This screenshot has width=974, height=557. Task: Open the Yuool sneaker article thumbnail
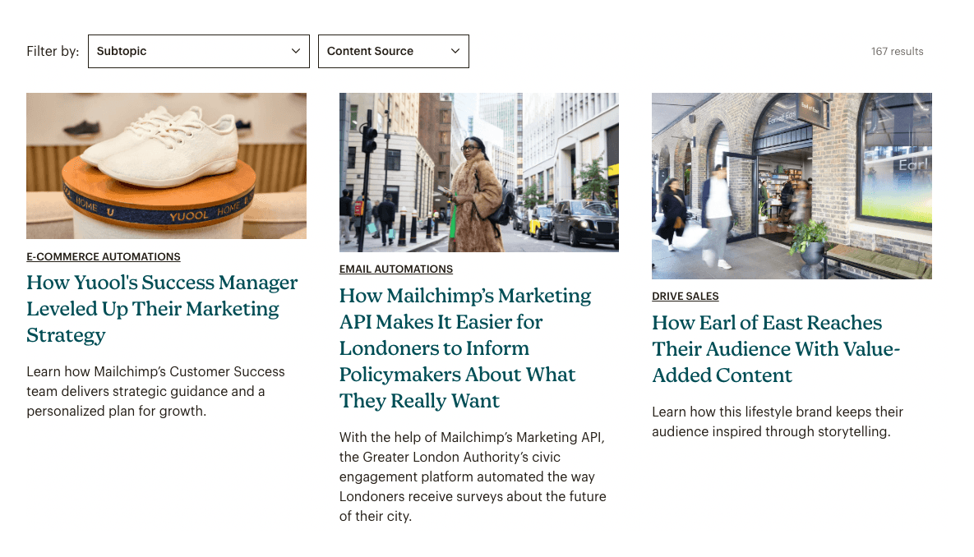pos(167,166)
